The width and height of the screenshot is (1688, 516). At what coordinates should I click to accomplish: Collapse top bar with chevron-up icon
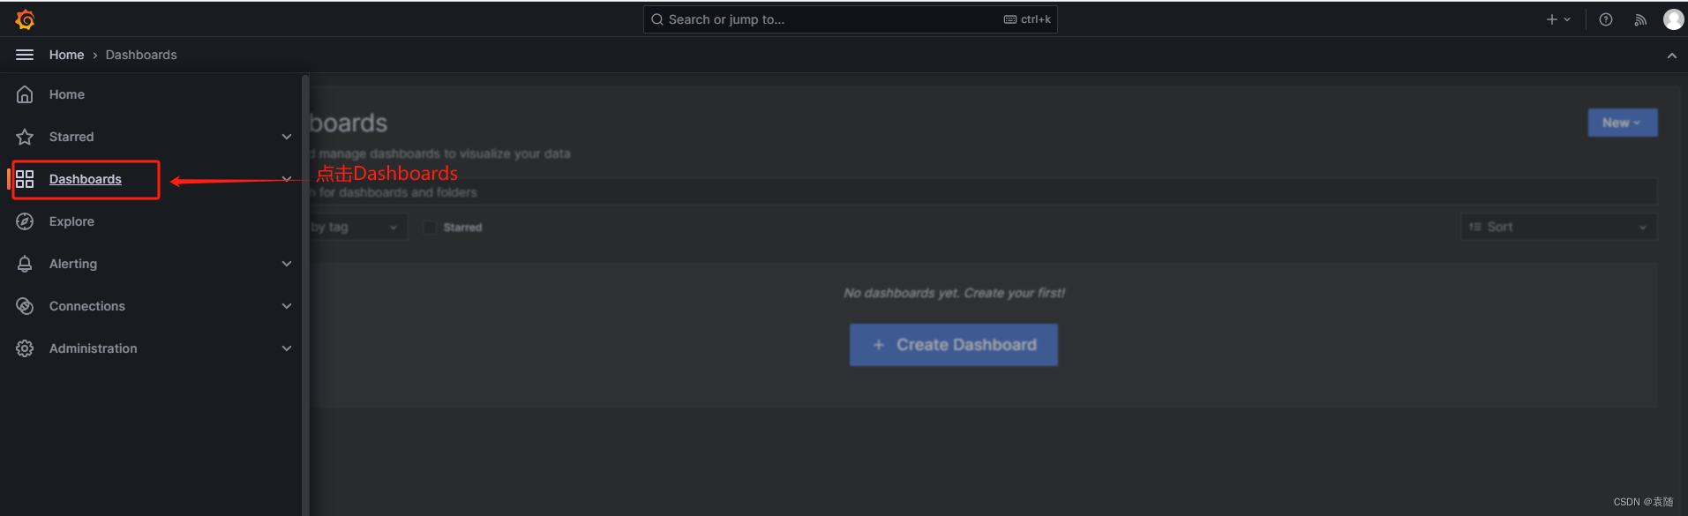click(1671, 56)
